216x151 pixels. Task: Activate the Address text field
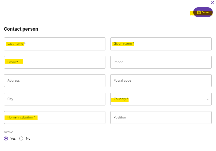[x=55, y=81]
